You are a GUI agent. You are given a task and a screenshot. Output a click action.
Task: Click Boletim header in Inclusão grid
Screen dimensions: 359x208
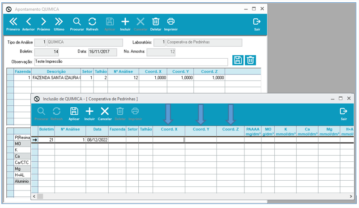pos(46,131)
